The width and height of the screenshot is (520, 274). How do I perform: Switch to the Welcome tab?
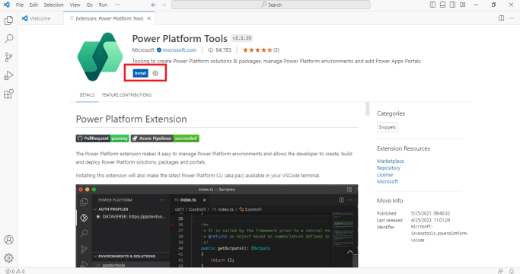coord(40,18)
